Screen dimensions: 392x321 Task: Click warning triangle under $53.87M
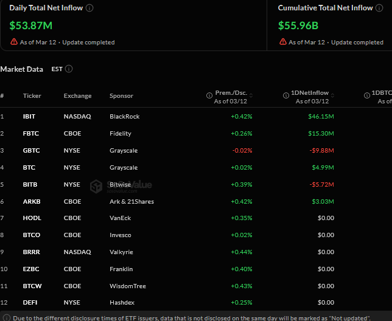[x=14, y=42]
